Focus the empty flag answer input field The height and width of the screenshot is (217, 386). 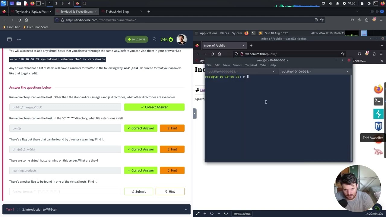(x=65, y=191)
